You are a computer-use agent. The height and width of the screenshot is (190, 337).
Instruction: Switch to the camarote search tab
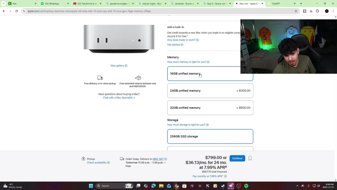[185, 4]
